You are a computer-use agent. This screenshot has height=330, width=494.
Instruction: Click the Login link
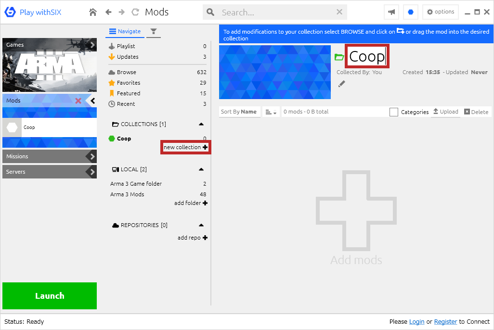point(416,321)
